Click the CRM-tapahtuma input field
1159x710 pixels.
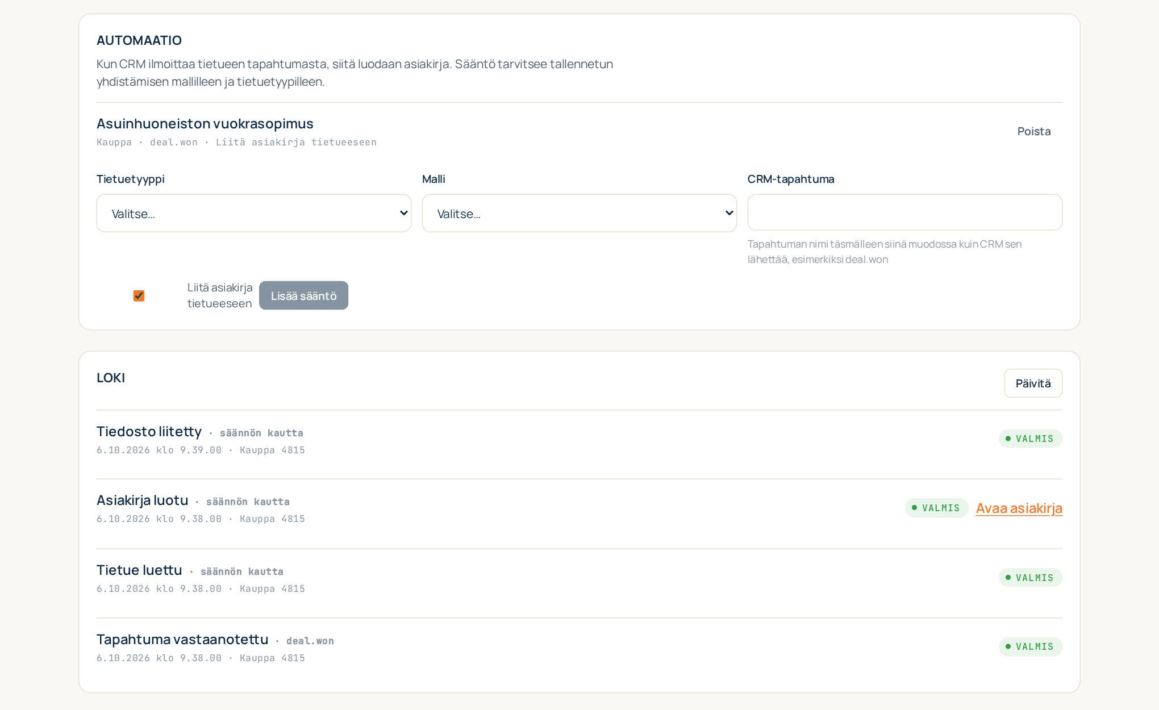coord(904,212)
